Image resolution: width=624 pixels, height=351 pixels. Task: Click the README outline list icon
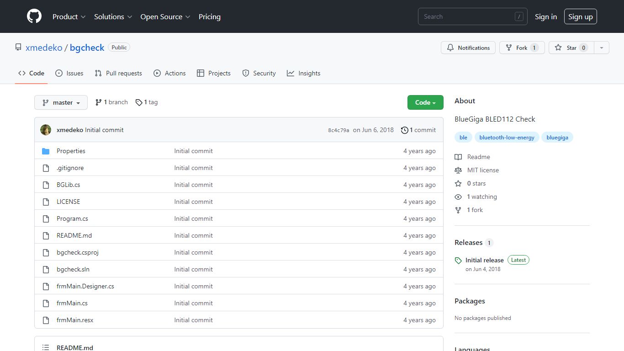(x=46, y=348)
